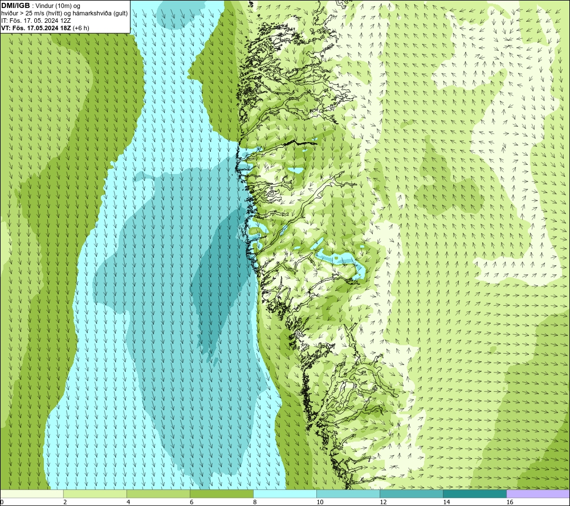The height and width of the screenshot is (506, 570).
Task: Click the 4-6 m/s green legend swatch
Action: (158, 493)
